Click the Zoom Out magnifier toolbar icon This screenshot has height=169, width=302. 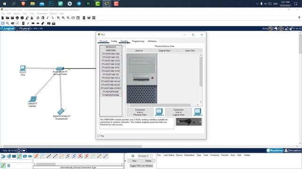click(68, 18)
